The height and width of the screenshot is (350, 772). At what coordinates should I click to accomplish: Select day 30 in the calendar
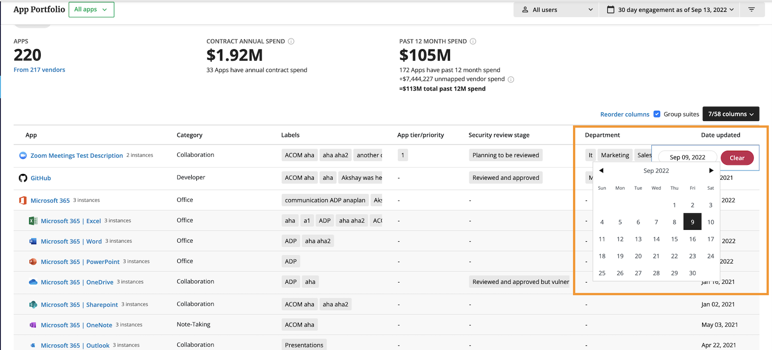click(x=692, y=273)
